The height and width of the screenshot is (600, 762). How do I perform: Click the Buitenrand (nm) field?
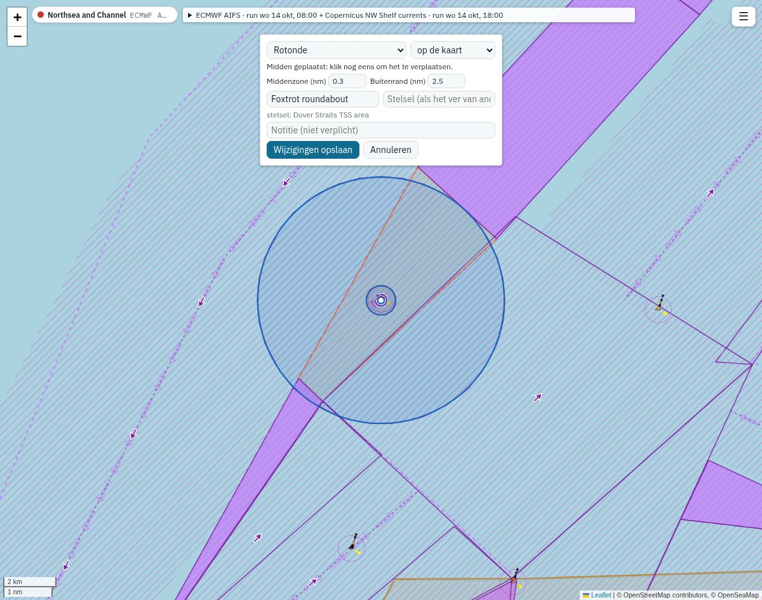446,81
